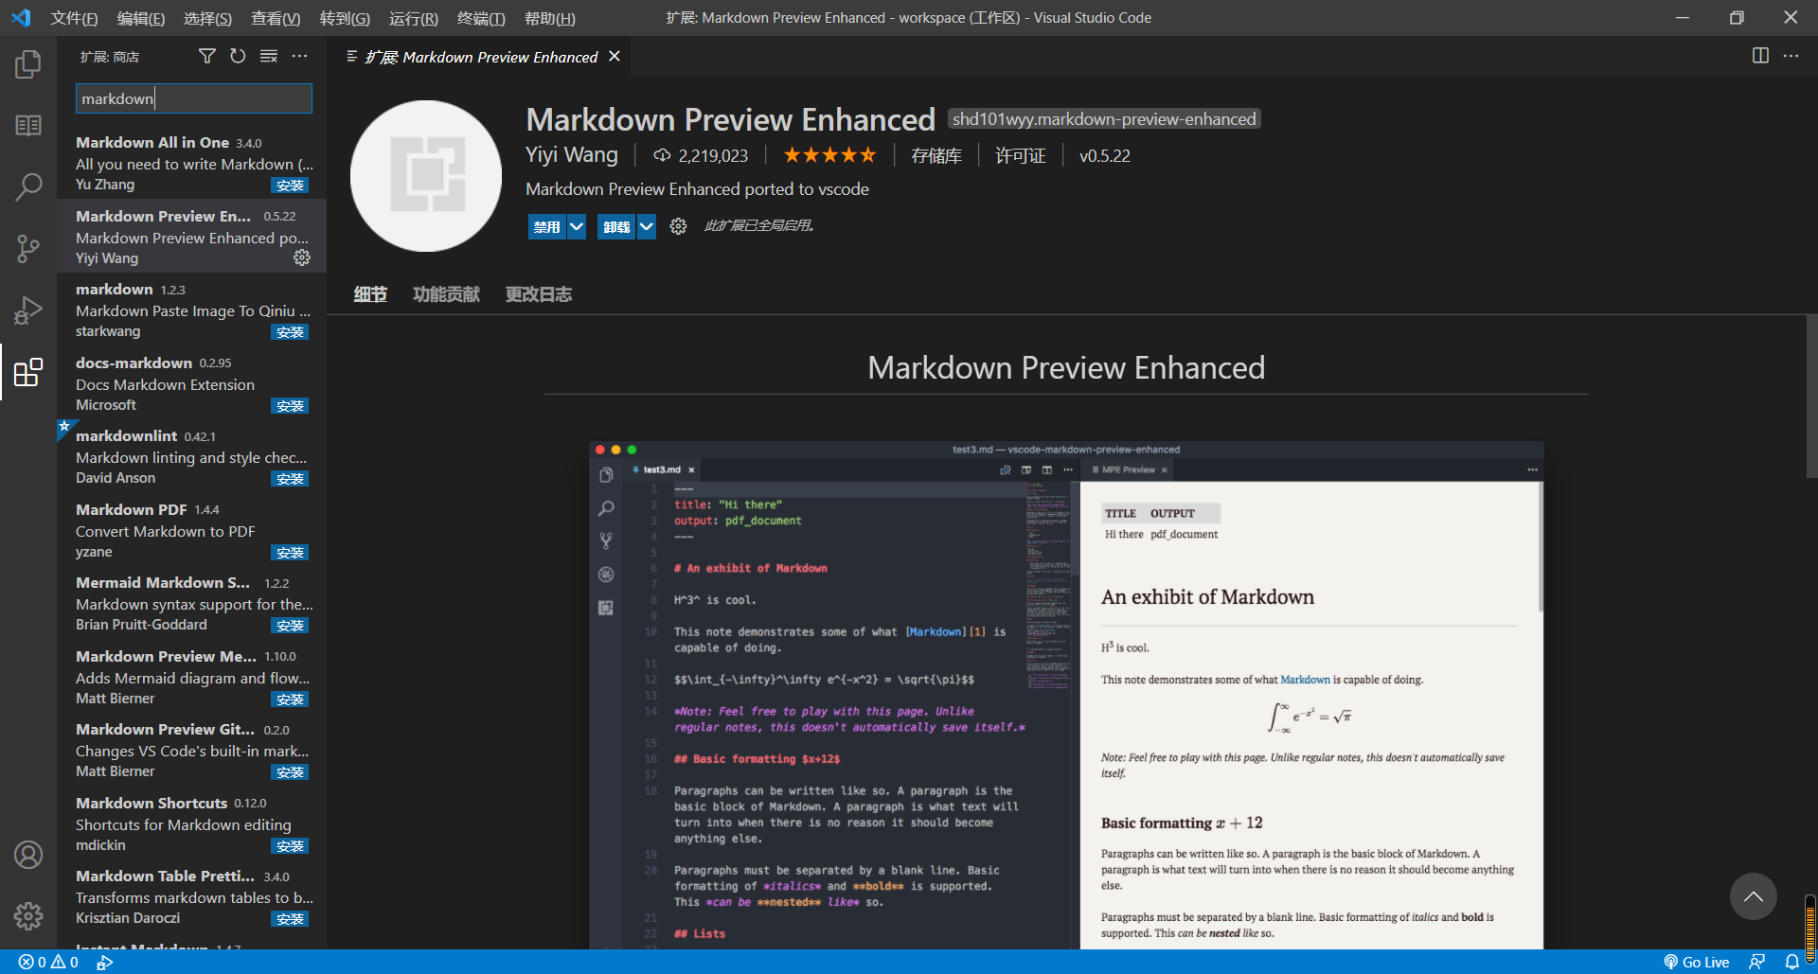
Task: Click the README demo screenshot image
Action: (x=1066, y=695)
